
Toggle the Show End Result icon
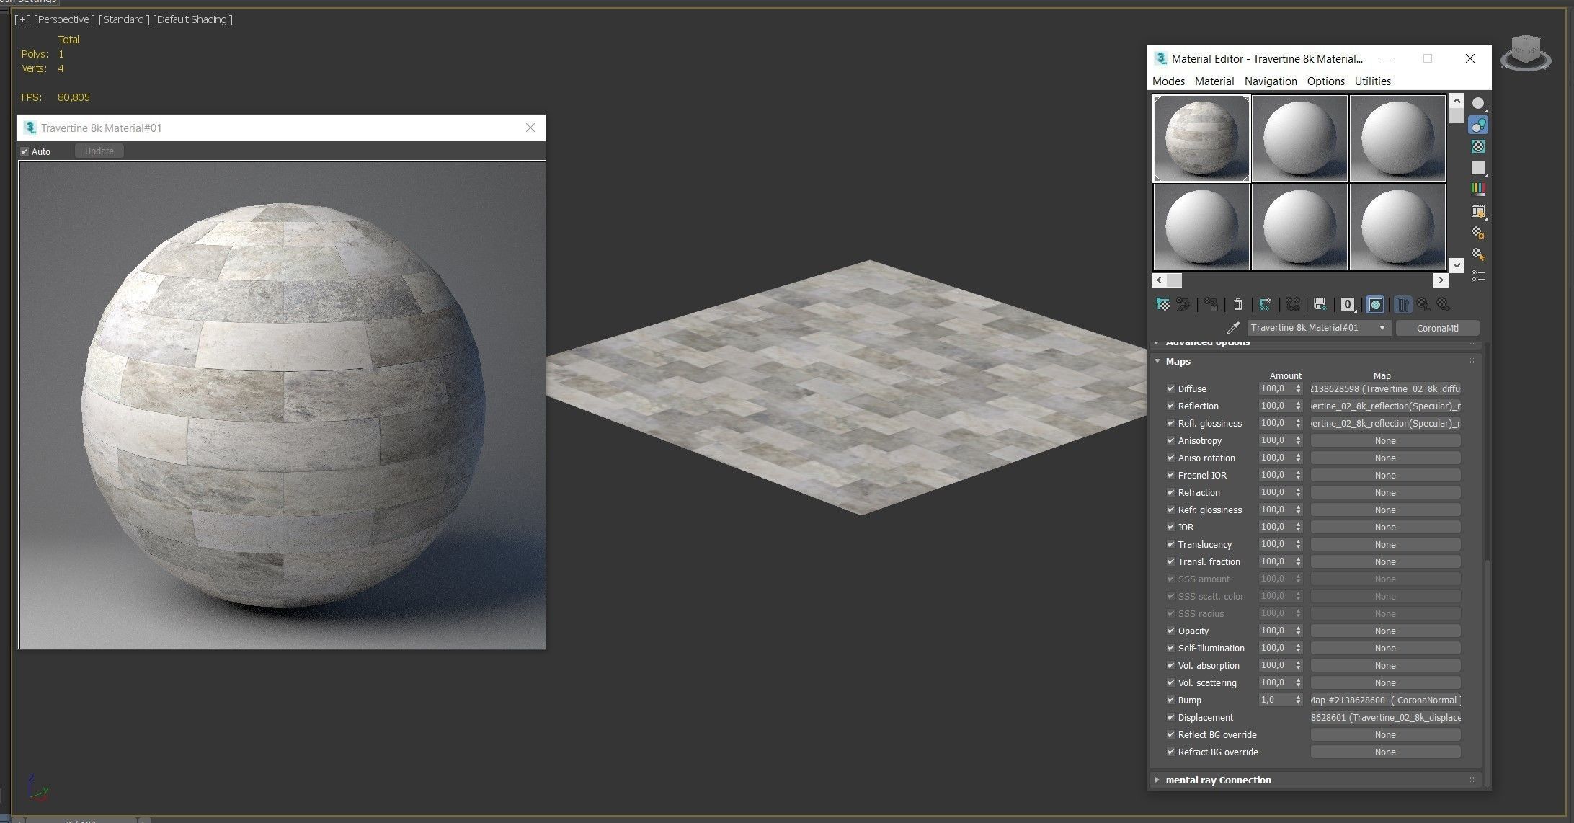(1402, 304)
